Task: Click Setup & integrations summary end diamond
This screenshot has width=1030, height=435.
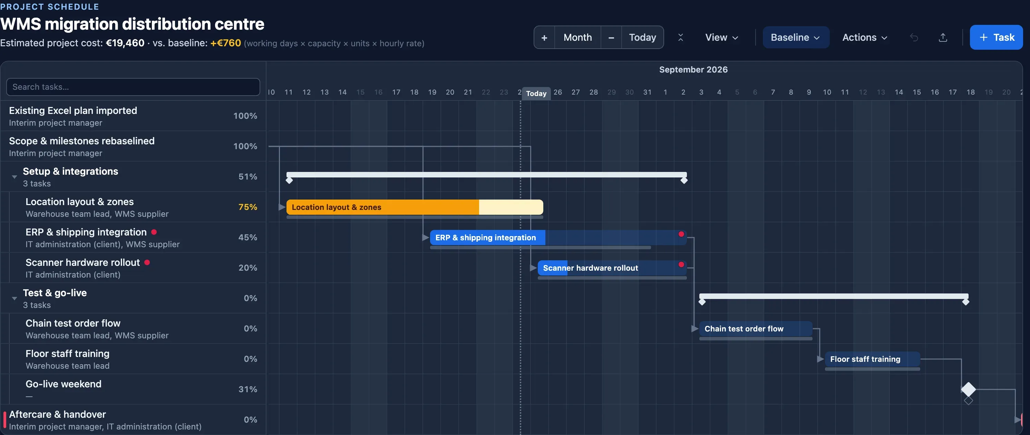Action: click(684, 180)
